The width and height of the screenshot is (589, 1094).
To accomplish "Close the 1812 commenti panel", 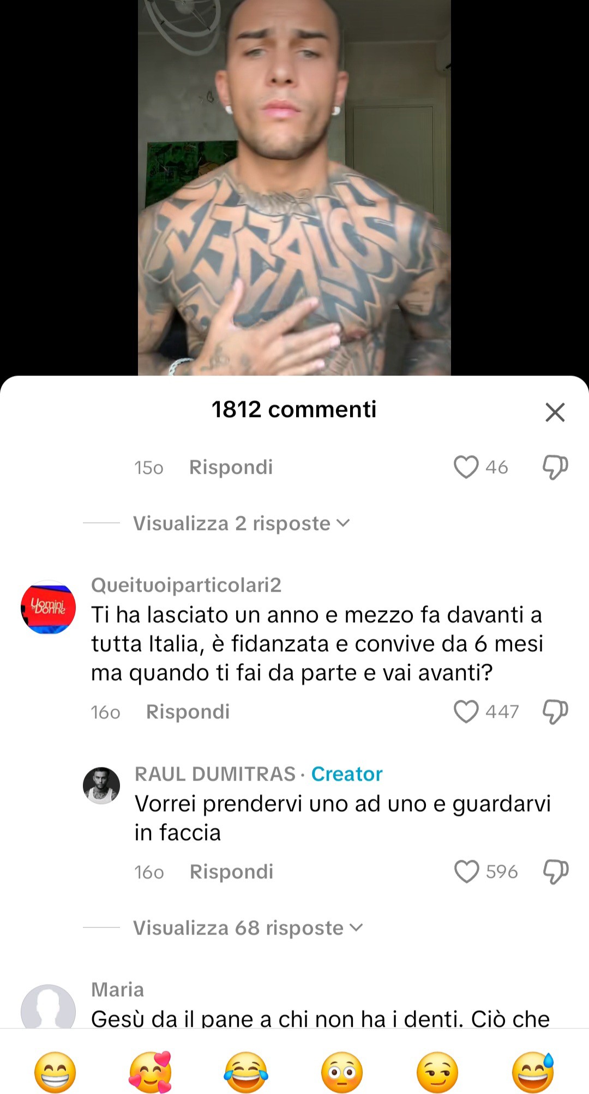I will pos(555,412).
